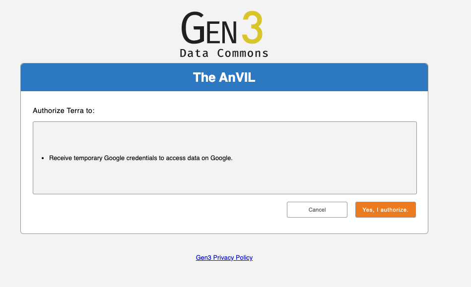Image resolution: width=471 pixels, height=287 pixels.
Task: Open the Gen3 Privacy Policy link
Action: [x=224, y=258]
